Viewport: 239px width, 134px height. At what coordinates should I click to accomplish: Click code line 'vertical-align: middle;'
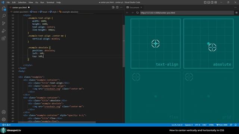[x=46, y=39]
